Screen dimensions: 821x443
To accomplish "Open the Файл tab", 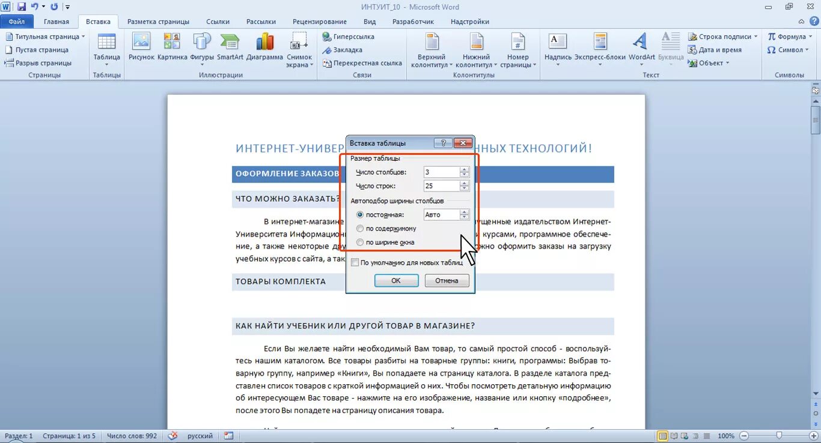I will tap(17, 22).
